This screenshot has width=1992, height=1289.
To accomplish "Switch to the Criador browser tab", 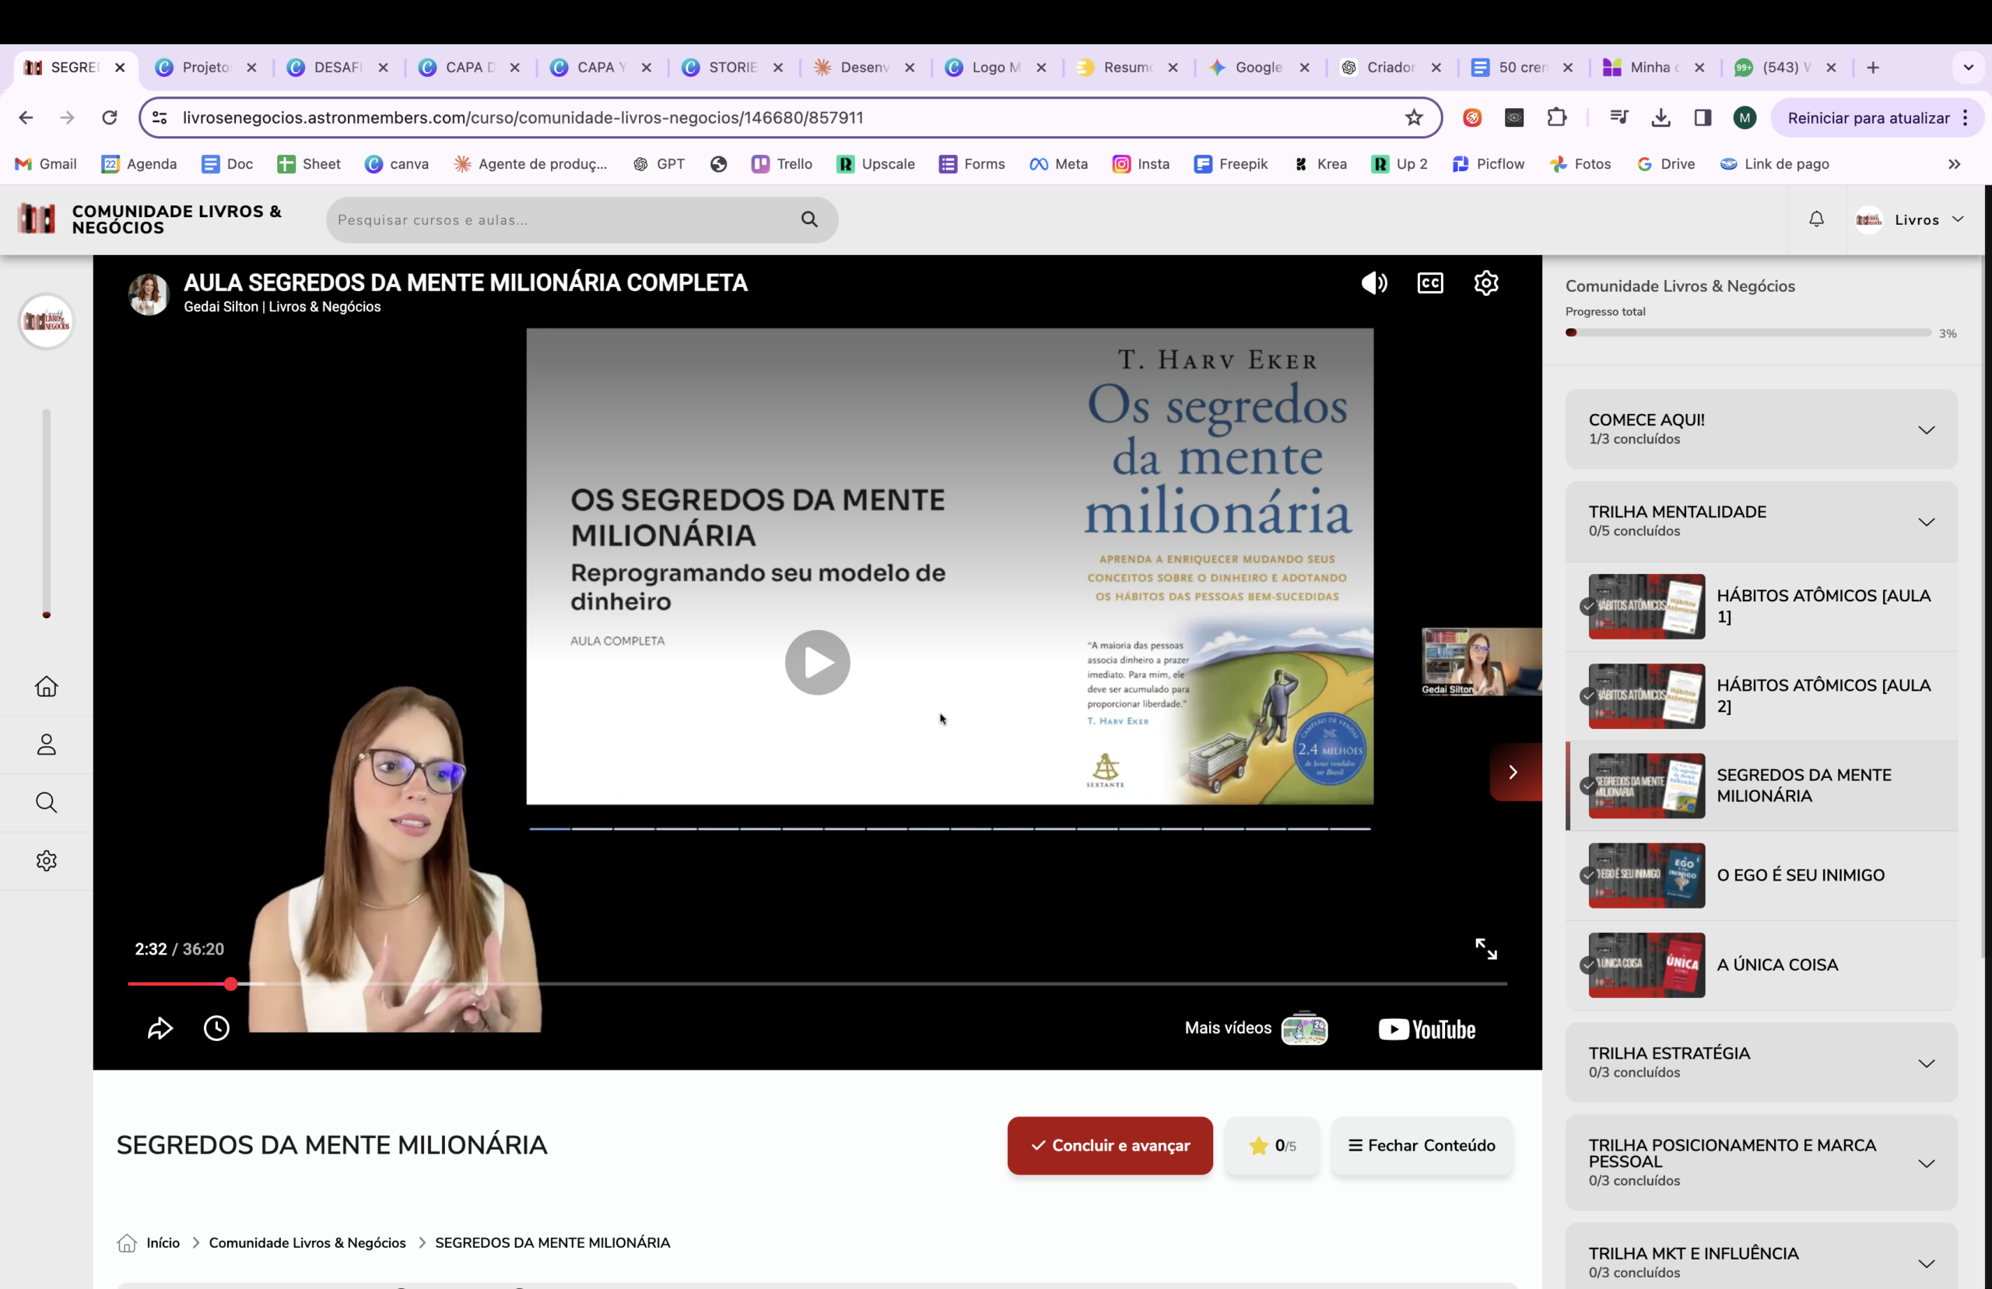I will pyautogui.click(x=1391, y=67).
